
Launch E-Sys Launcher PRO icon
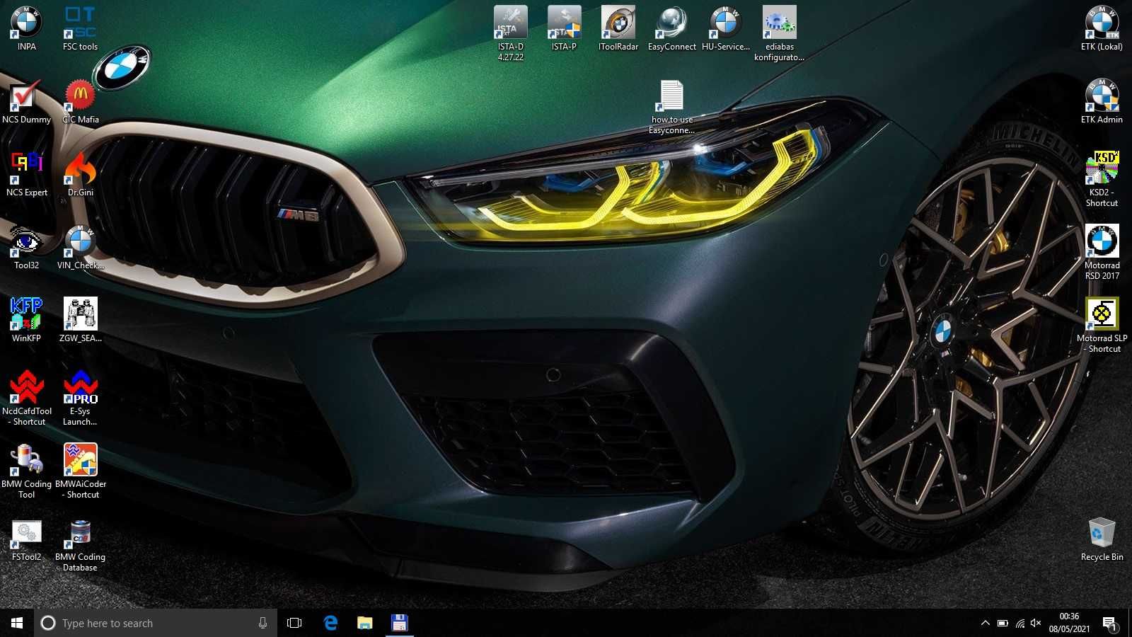pyautogui.click(x=80, y=398)
